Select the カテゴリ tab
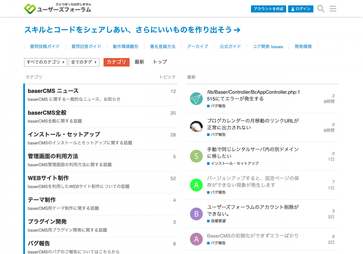Image resolution: width=363 pixels, height=254 pixels. coord(116,62)
